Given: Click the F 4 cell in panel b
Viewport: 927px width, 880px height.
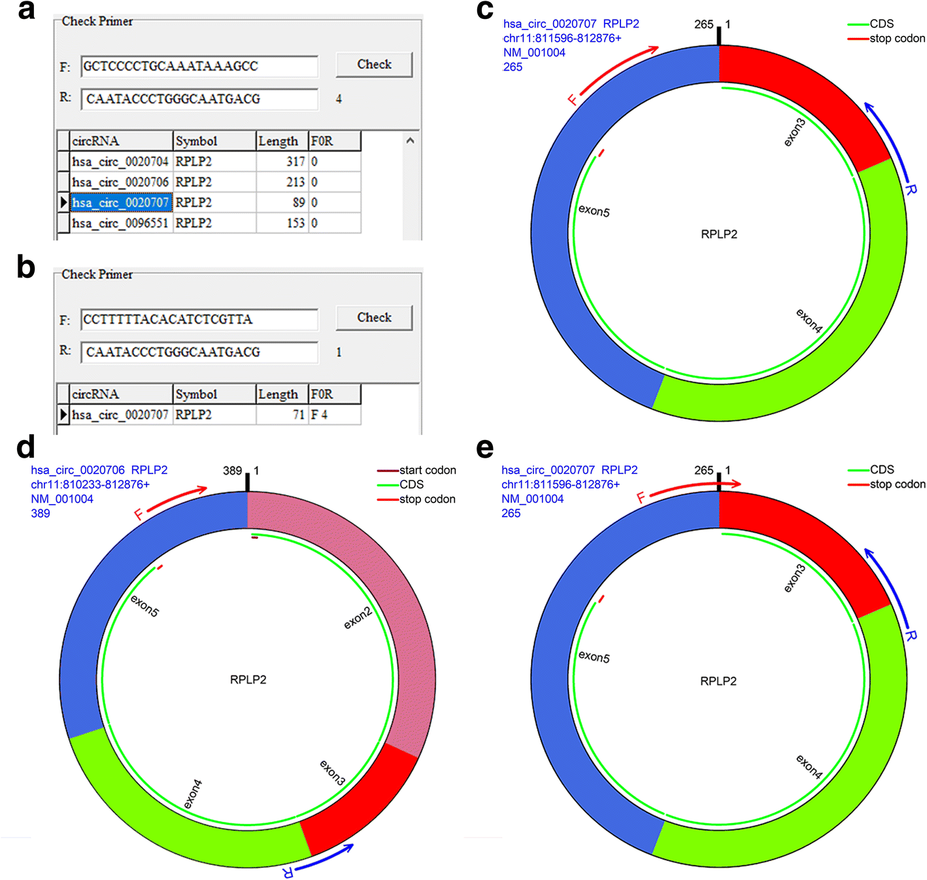Looking at the screenshot, I should [x=334, y=415].
